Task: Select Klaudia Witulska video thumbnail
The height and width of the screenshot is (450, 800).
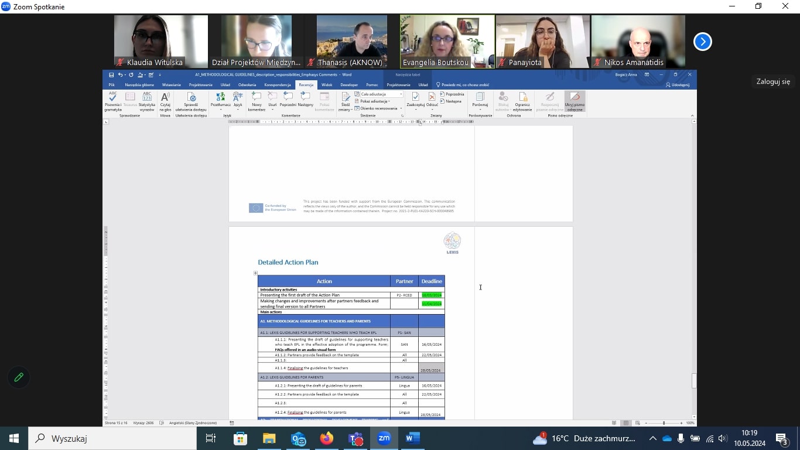Action: point(161,42)
